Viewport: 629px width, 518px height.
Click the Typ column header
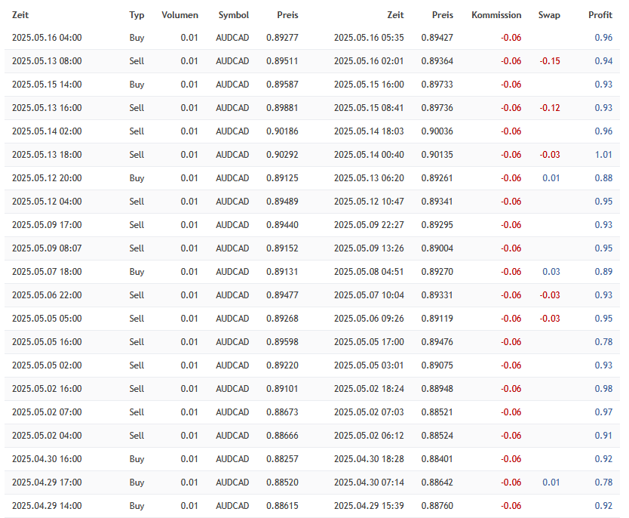137,15
